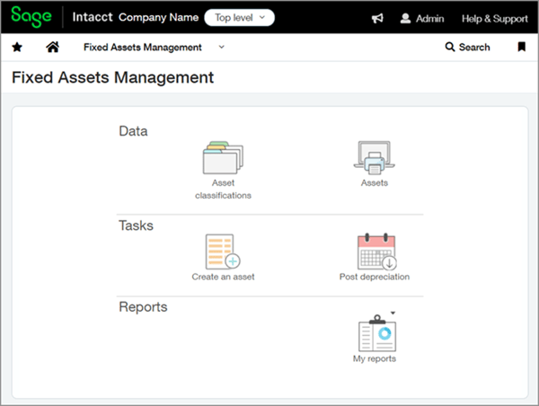The height and width of the screenshot is (406, 539).
Task: Open the announcements megaphone icon
Action: click(x=377, y=18)
